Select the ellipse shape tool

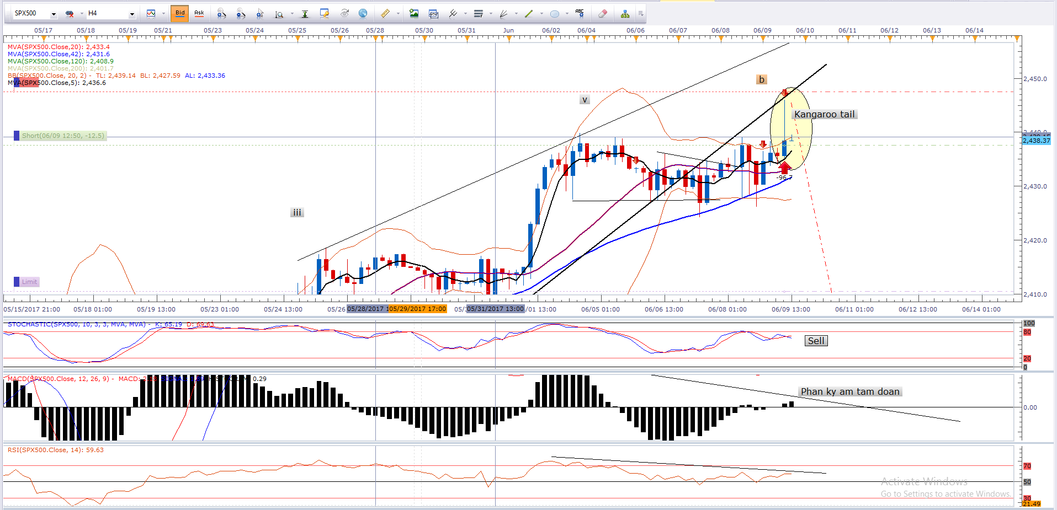pos(555,14)
